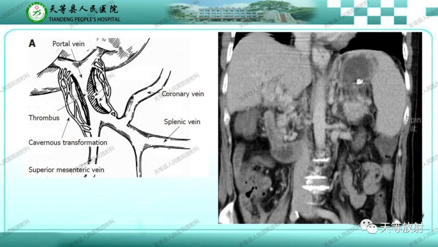
Task: Click the bright spinal hardware on CT
Action: tap(316, 183)
